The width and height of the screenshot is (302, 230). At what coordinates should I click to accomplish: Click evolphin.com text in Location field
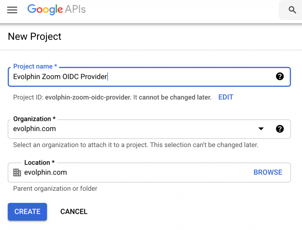point(45,172)
